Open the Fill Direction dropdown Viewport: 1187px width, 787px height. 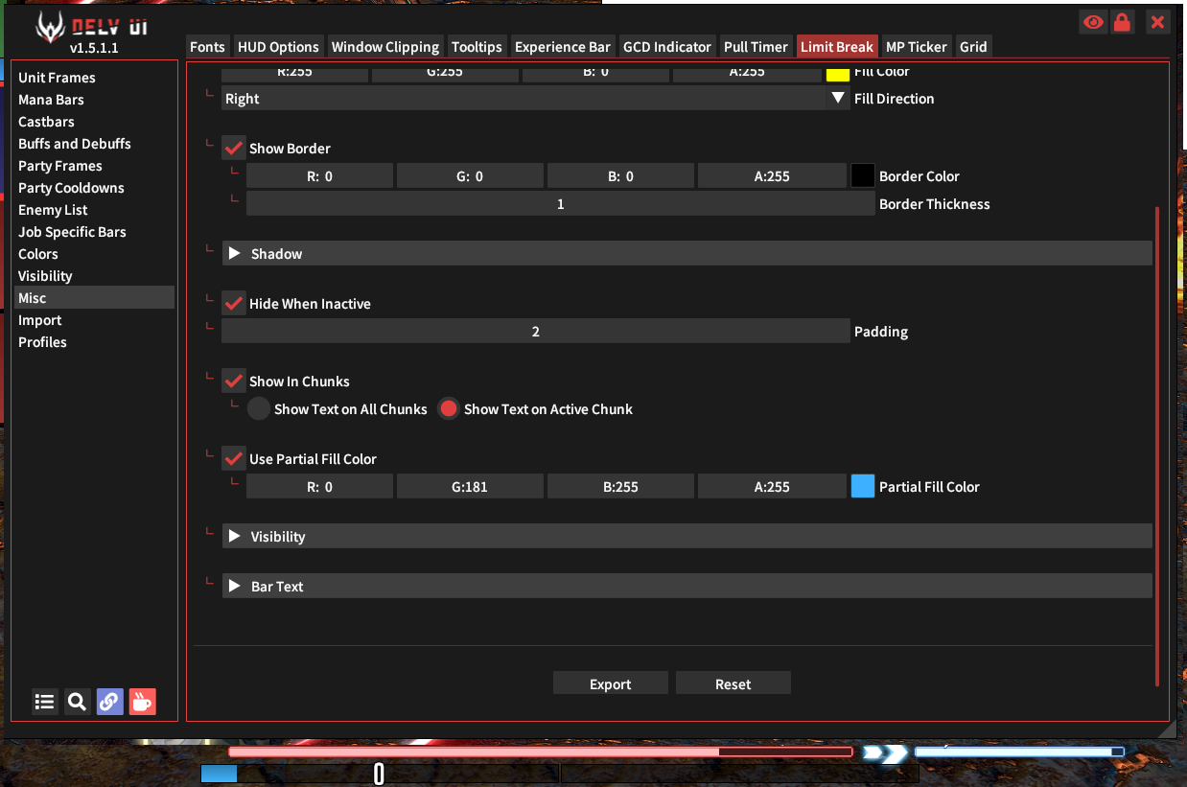pos(837,97)
